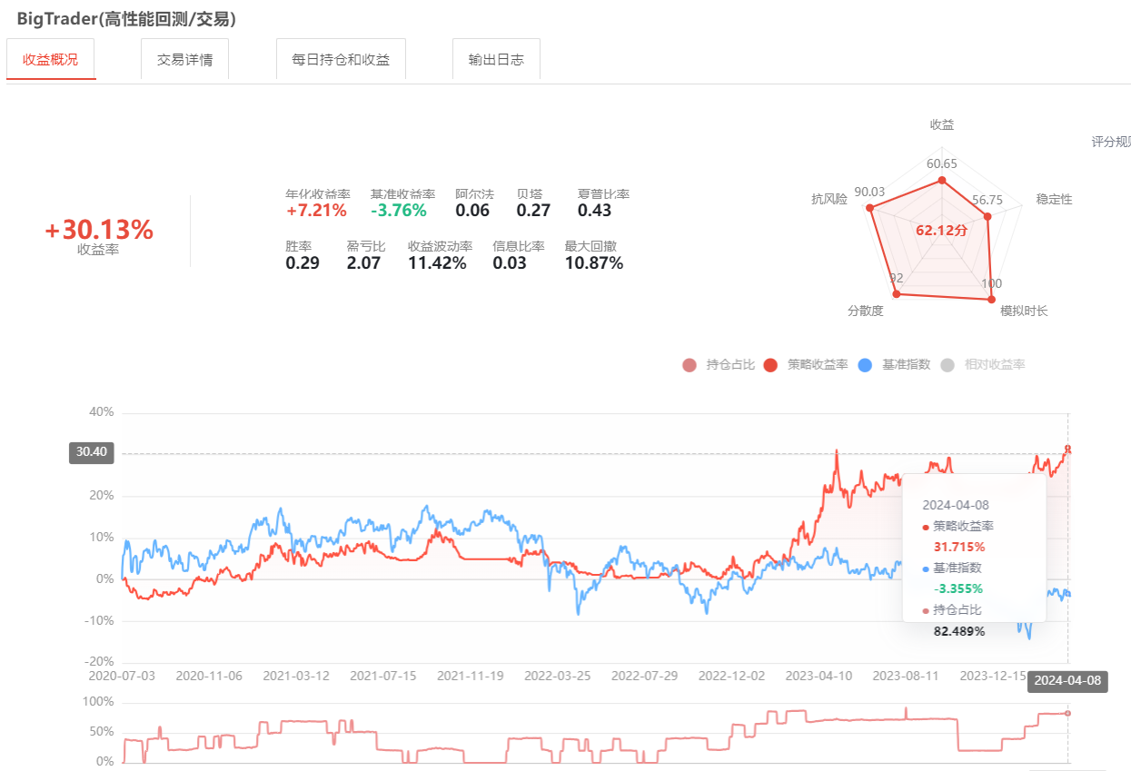Viewport: 1131px width, 771px height.
Task: Click the 模拟时长 vertex dot on radar chart
Action: tap(991, 300)
